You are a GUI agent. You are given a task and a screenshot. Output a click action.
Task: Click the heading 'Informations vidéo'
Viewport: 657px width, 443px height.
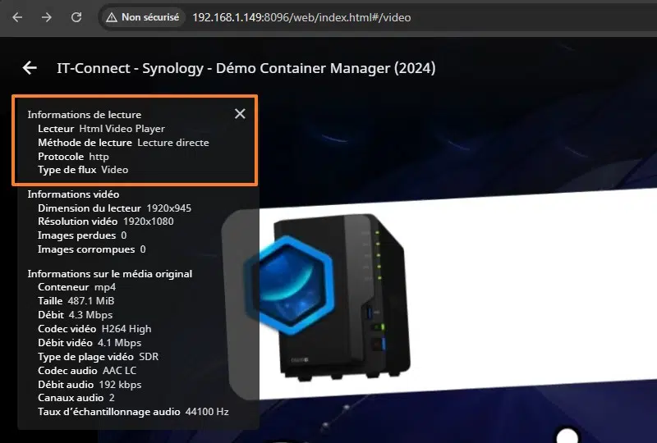(x=73, y=194)
